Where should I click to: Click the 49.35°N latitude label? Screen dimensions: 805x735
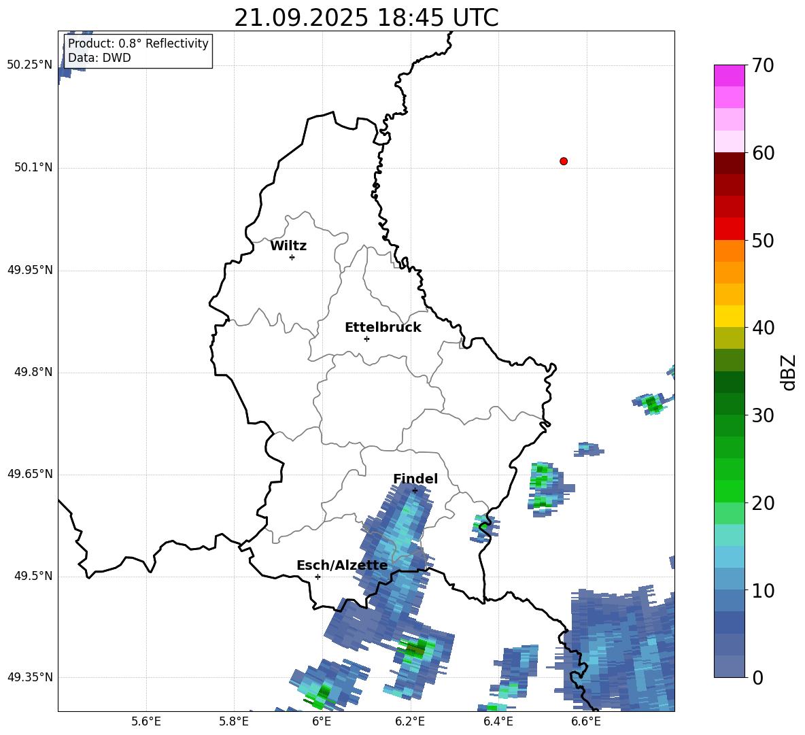30,677
